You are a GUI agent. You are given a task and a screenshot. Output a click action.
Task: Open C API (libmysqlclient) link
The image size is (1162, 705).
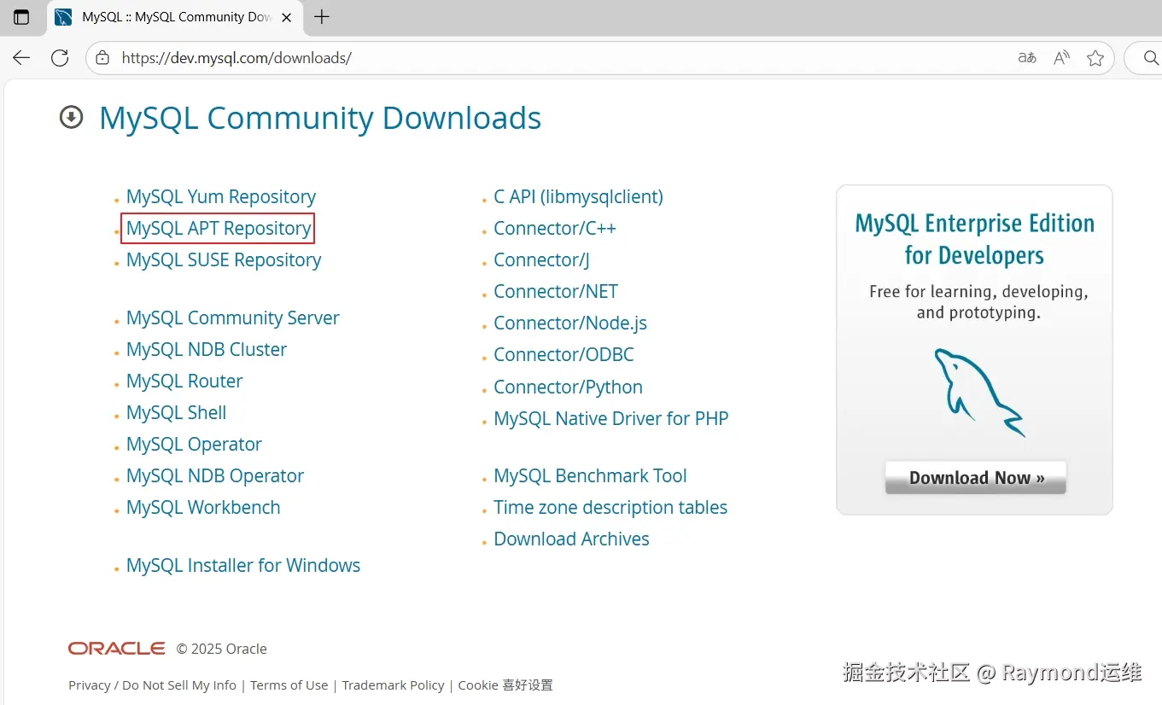click(578, 196)
